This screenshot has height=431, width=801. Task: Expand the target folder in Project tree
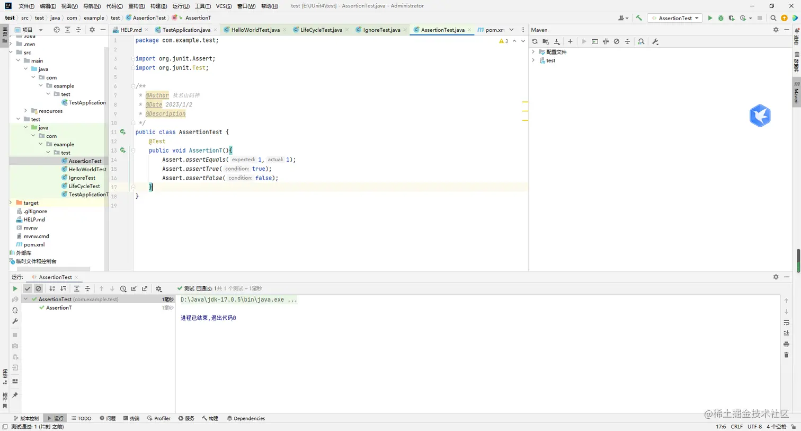point(11,203)
